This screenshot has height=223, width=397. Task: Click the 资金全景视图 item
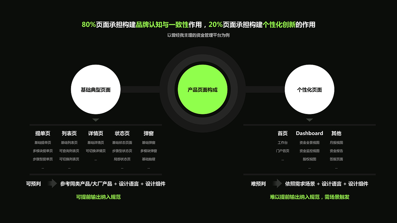point(309,143)
